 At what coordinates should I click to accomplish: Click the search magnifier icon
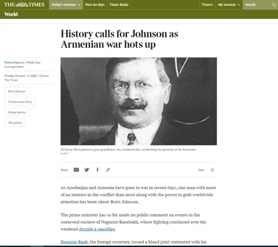click(272, 5)
